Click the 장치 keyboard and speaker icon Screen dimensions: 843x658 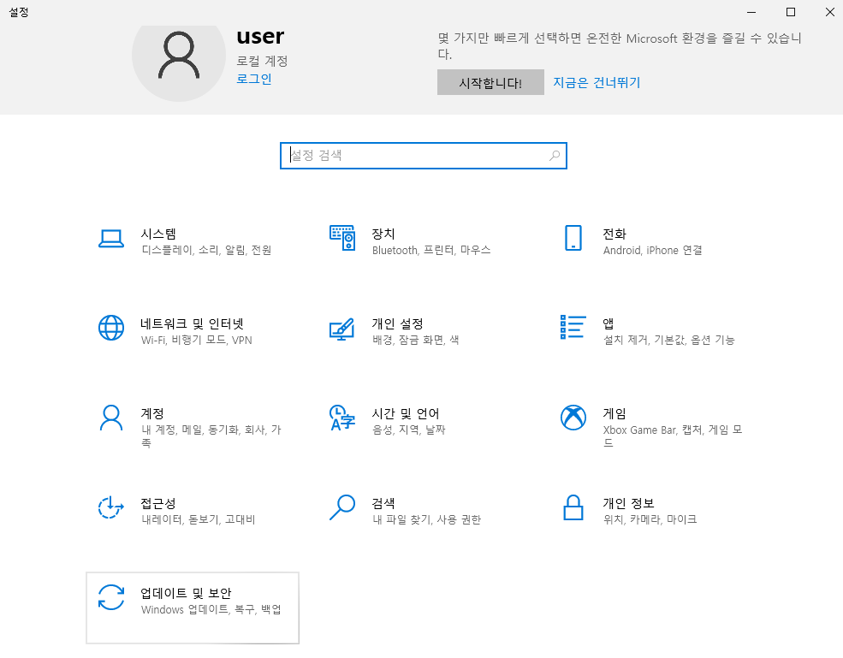[342, 238]
